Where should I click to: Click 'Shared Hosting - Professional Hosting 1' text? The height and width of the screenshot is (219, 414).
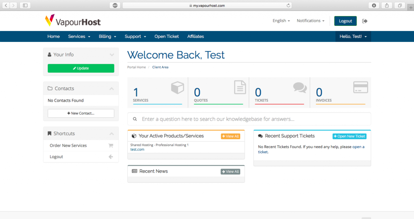tap(159, 145)
